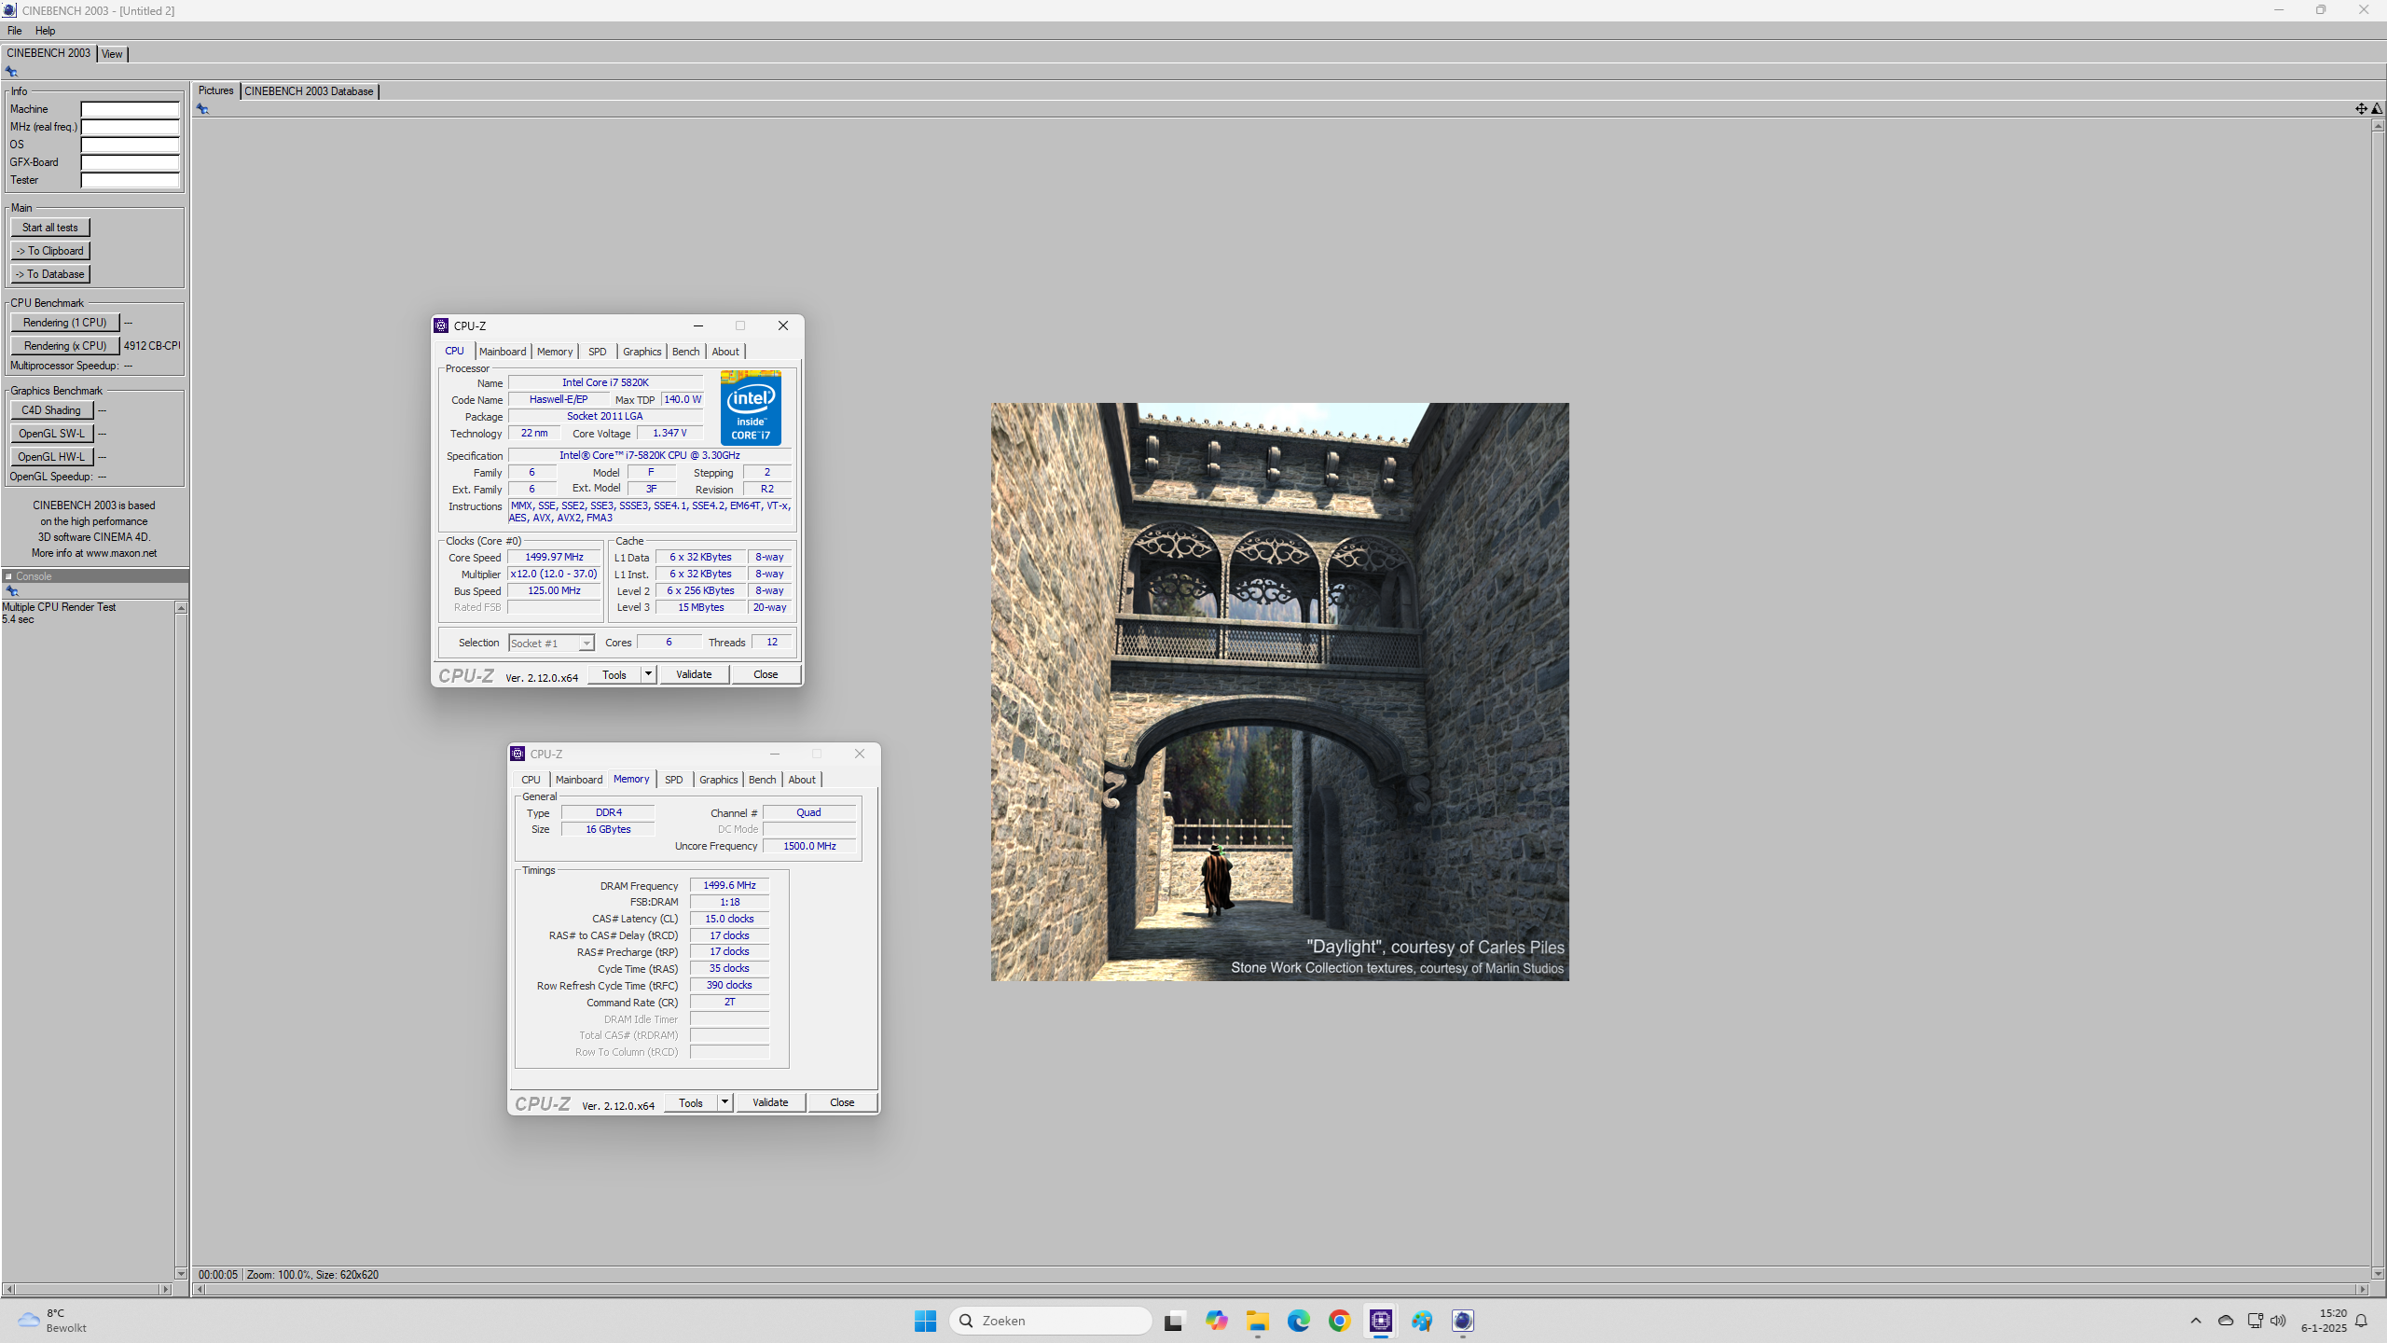Click the pin icon below the Pictures tab
The height and width of the screenshot is (1343, 2387).
(x=202, y=109)
